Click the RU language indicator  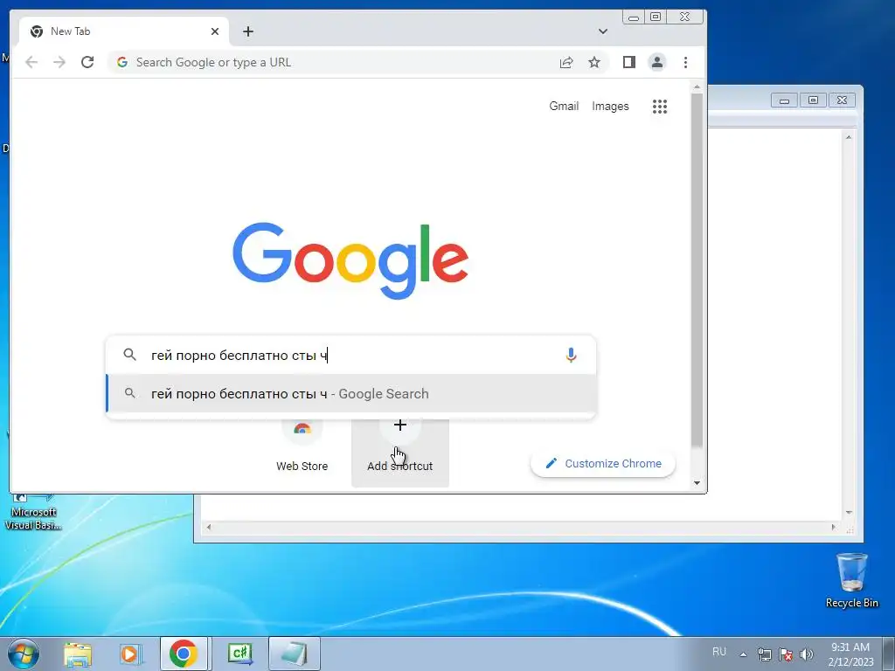719,652
